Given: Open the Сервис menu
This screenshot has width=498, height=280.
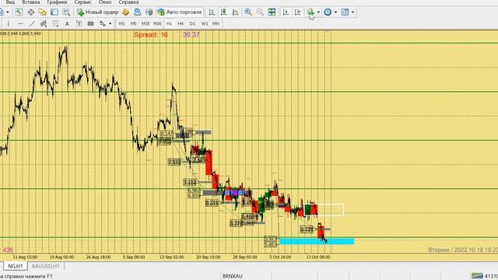Looking at the screenshot, I should pos(83,2).
